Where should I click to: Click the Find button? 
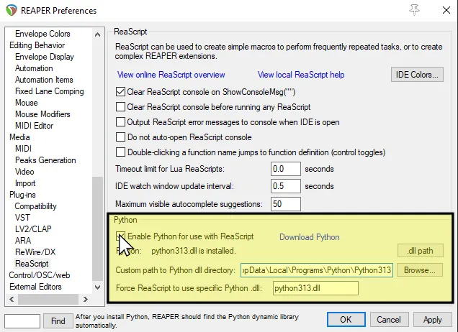click(58, 321)
